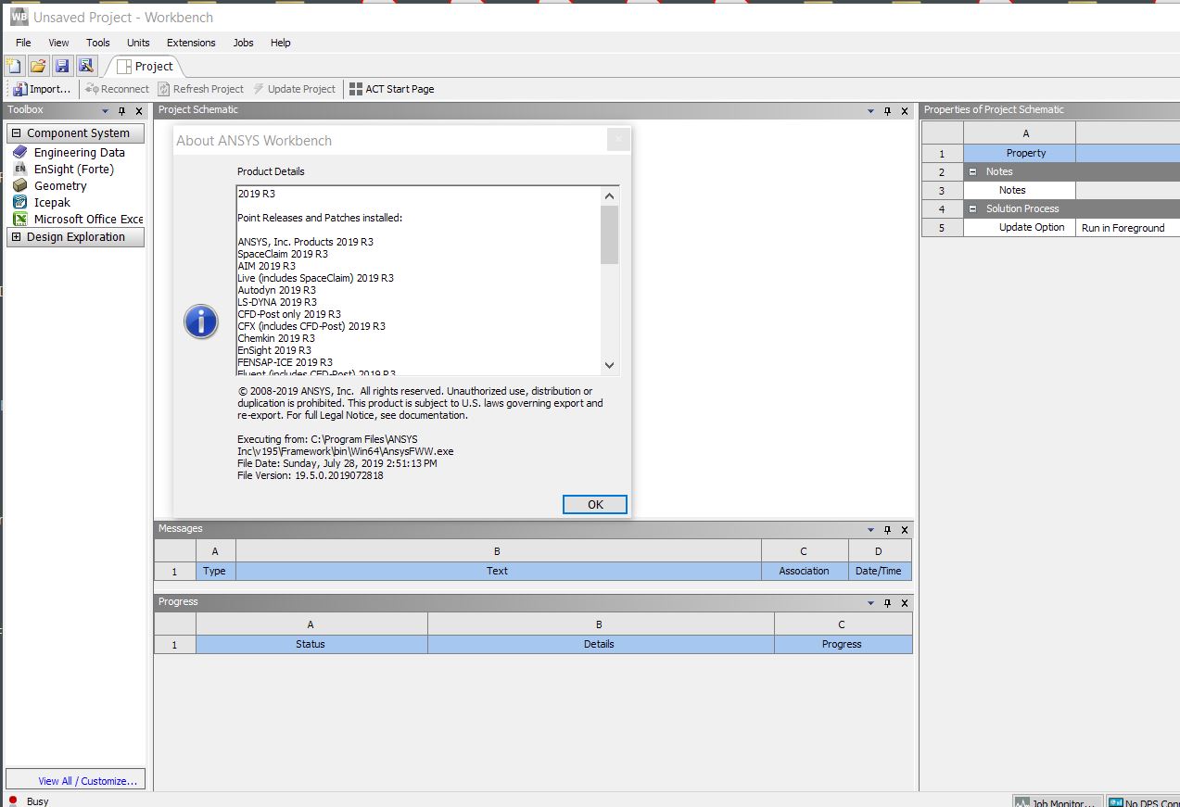Screen dimensions: 1180x807
Task: Open the Help menu
Action: coord(281,43)
